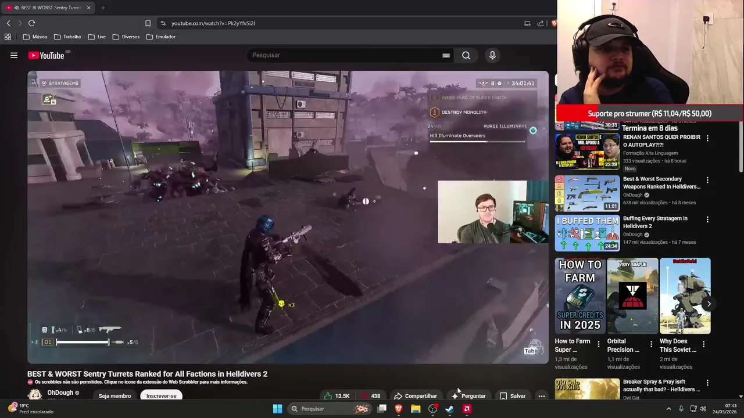This screenshot has width=744, height=418.
Task: Click the YouTube Pesquisar search field
Action: [346, 55]
